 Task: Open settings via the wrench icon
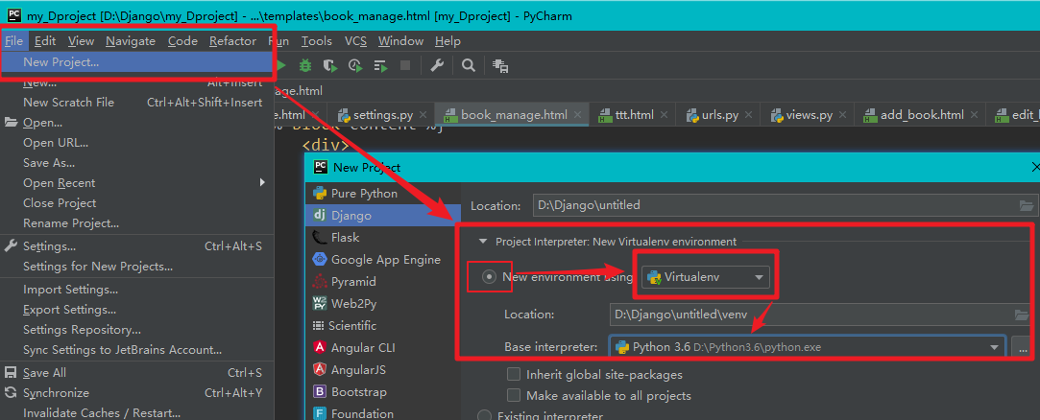(436, 65)
